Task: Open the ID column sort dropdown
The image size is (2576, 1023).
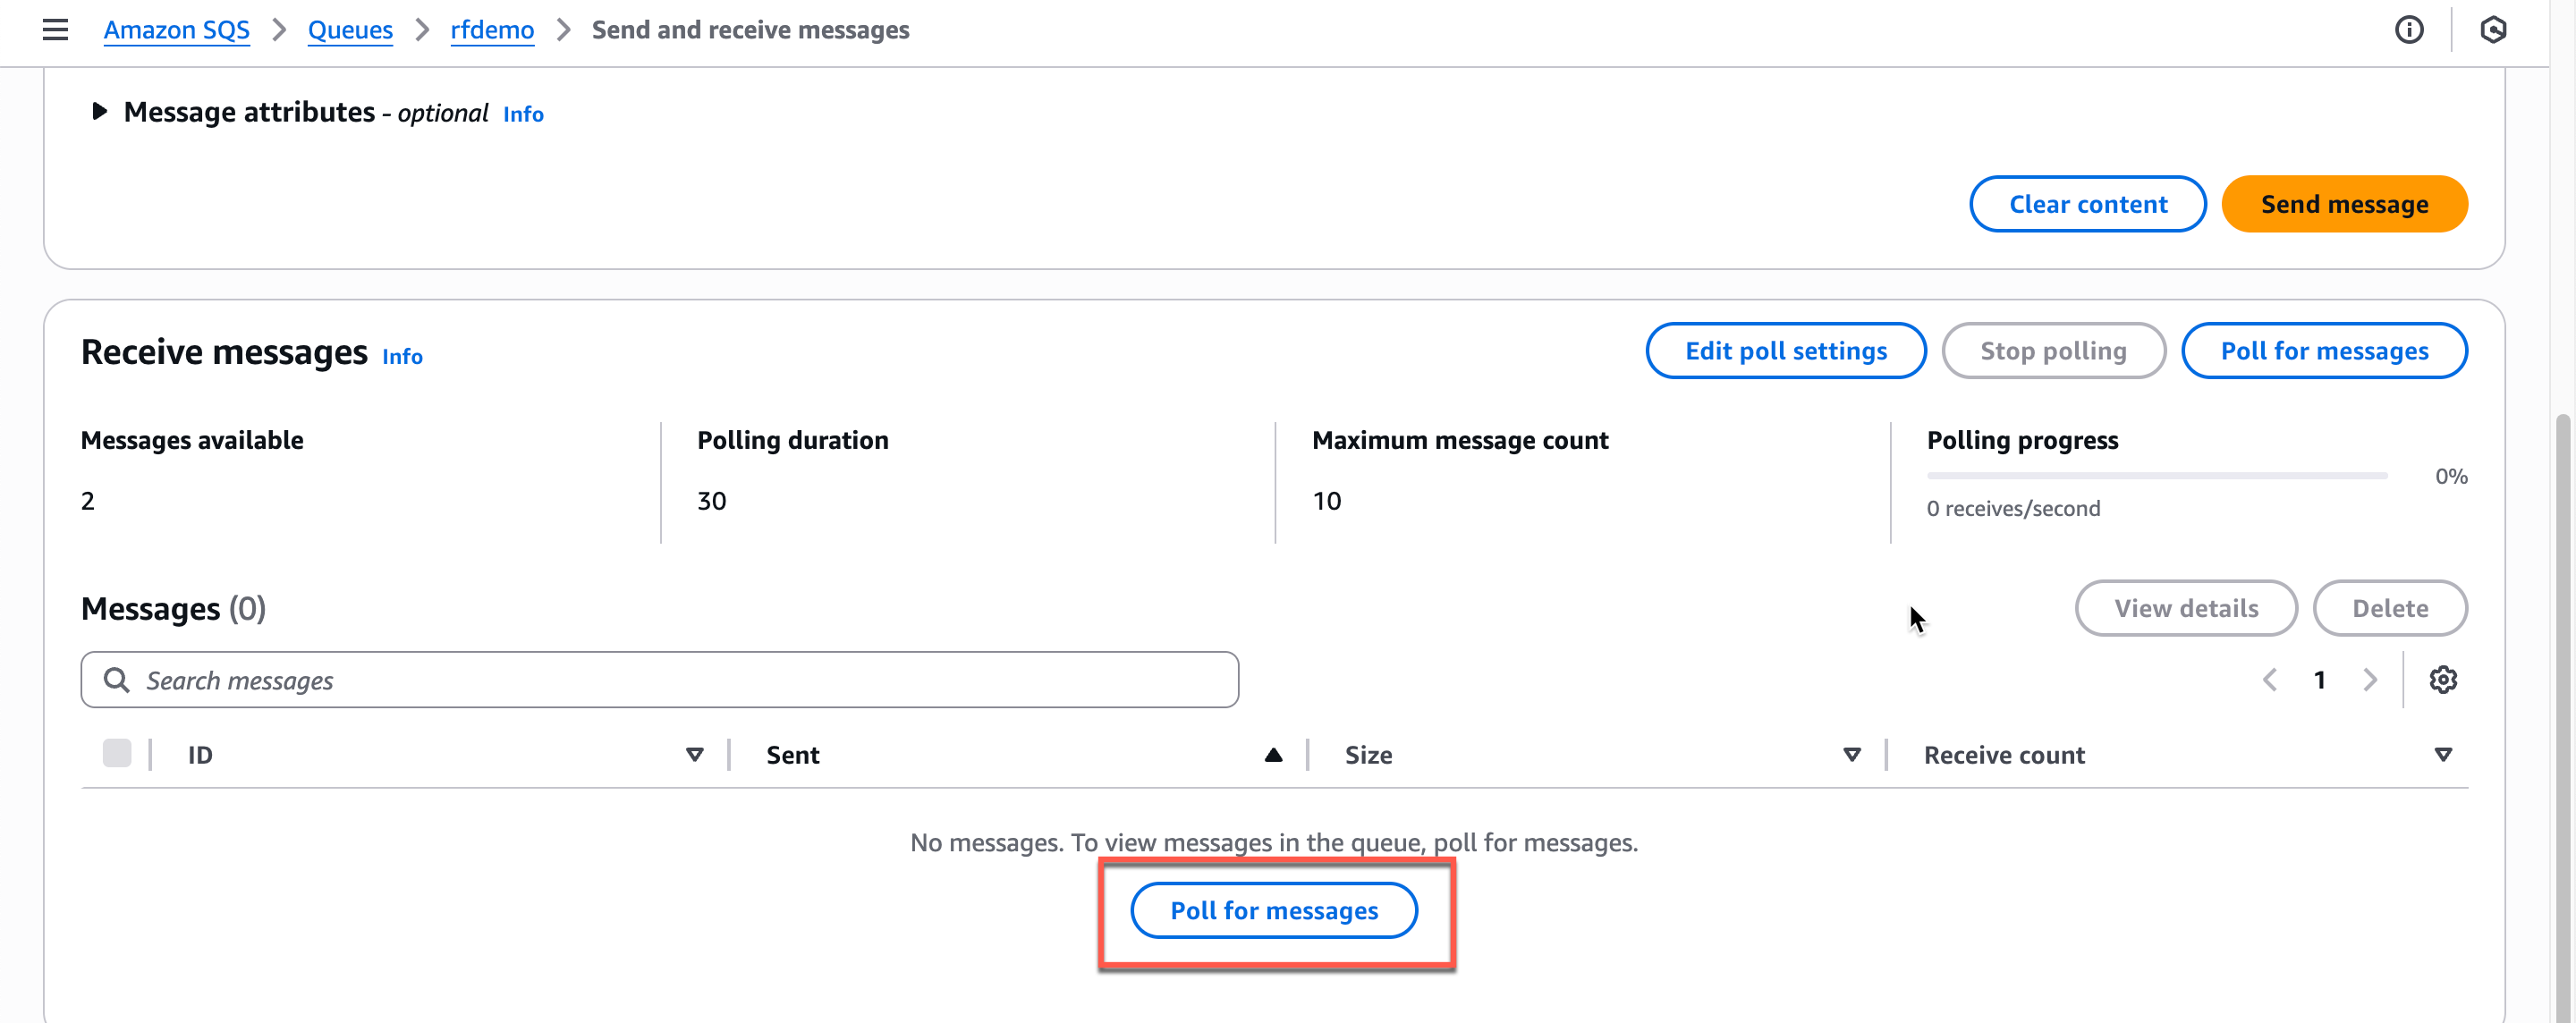Action: point(694,755)
